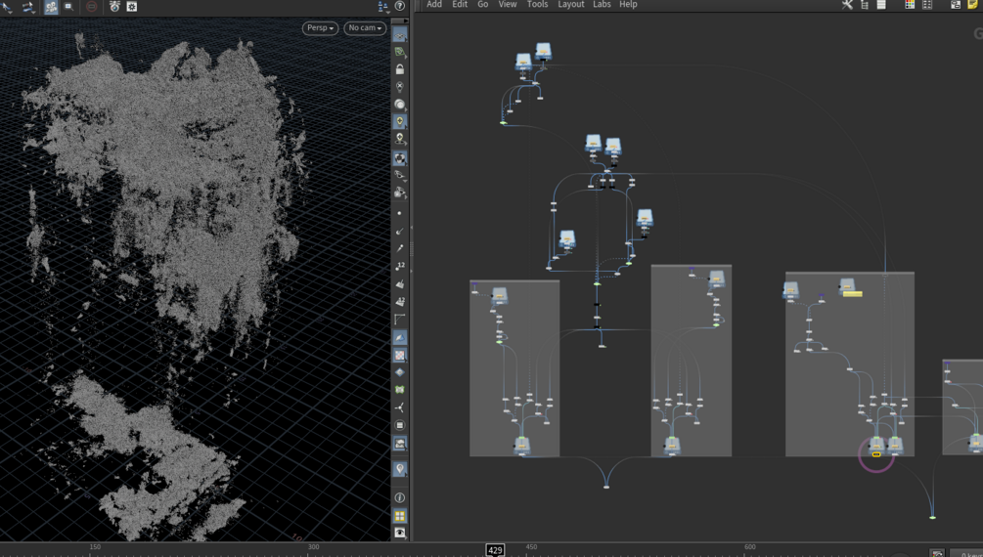The width and height of the screenshot is (983, 557).
Task: Click the yellow sticky note inside right network box
Action: click(x=852, y=293)
